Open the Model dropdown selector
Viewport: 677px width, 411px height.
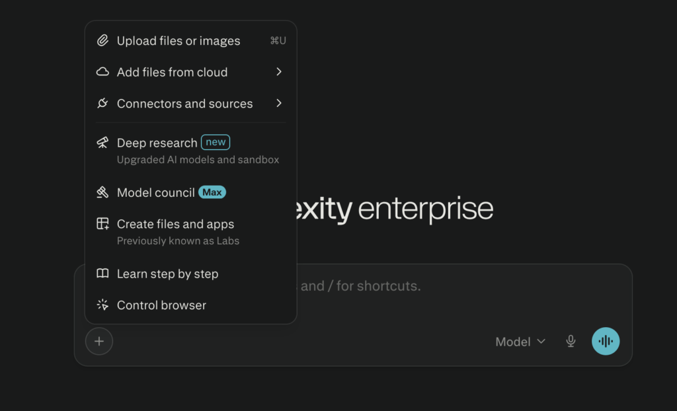(x=520, y=342)
